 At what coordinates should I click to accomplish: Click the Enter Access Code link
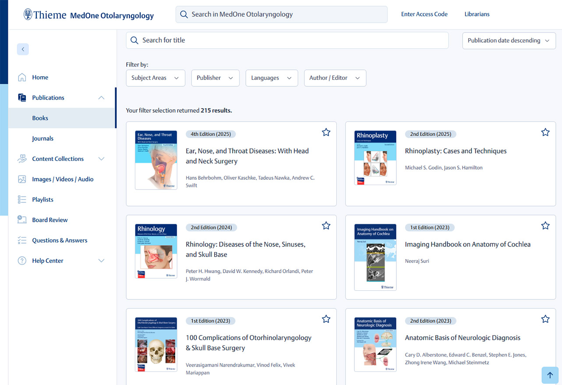tap(424, 14)
